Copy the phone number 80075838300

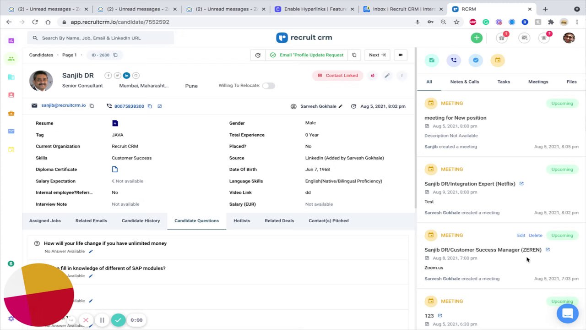click(x=150, y=106)
